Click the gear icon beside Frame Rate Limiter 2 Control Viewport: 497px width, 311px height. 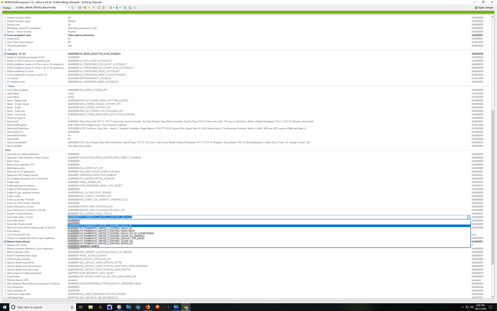pyautogui.click(x=5, y=217)
